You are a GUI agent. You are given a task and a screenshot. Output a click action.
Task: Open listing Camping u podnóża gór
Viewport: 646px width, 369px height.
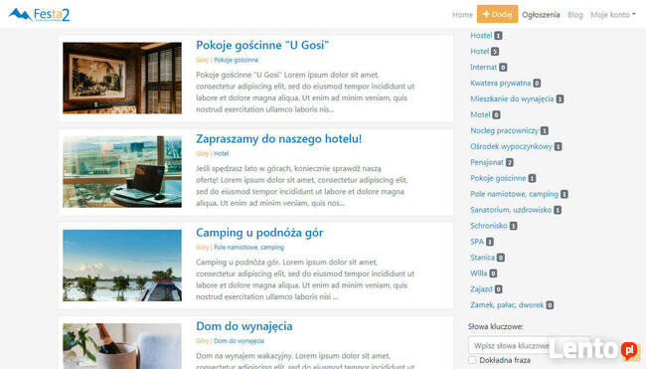point(259,233)
